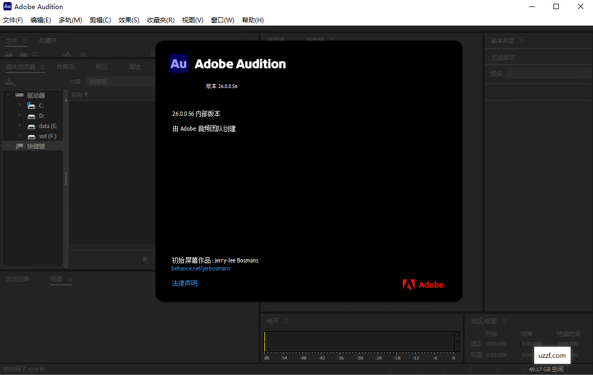Click the 法律声明 link in the About dialog
This screenshot has height=375, width=593.
[184, 283]
